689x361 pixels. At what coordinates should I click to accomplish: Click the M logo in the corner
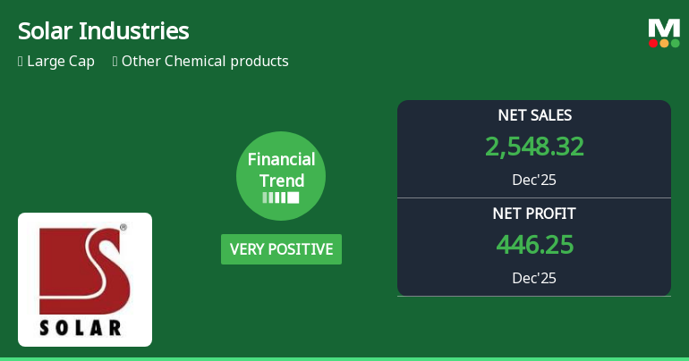664,29
